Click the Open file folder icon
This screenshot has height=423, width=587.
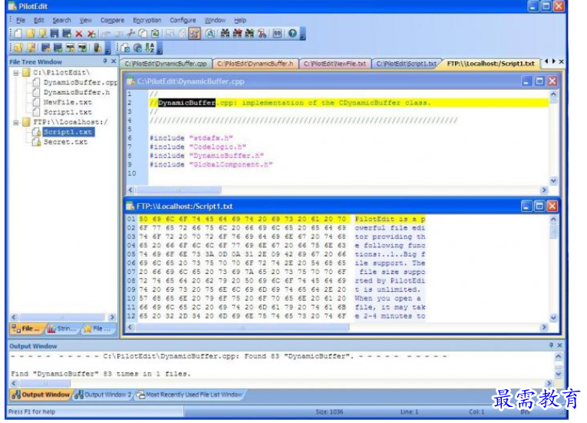31,34
